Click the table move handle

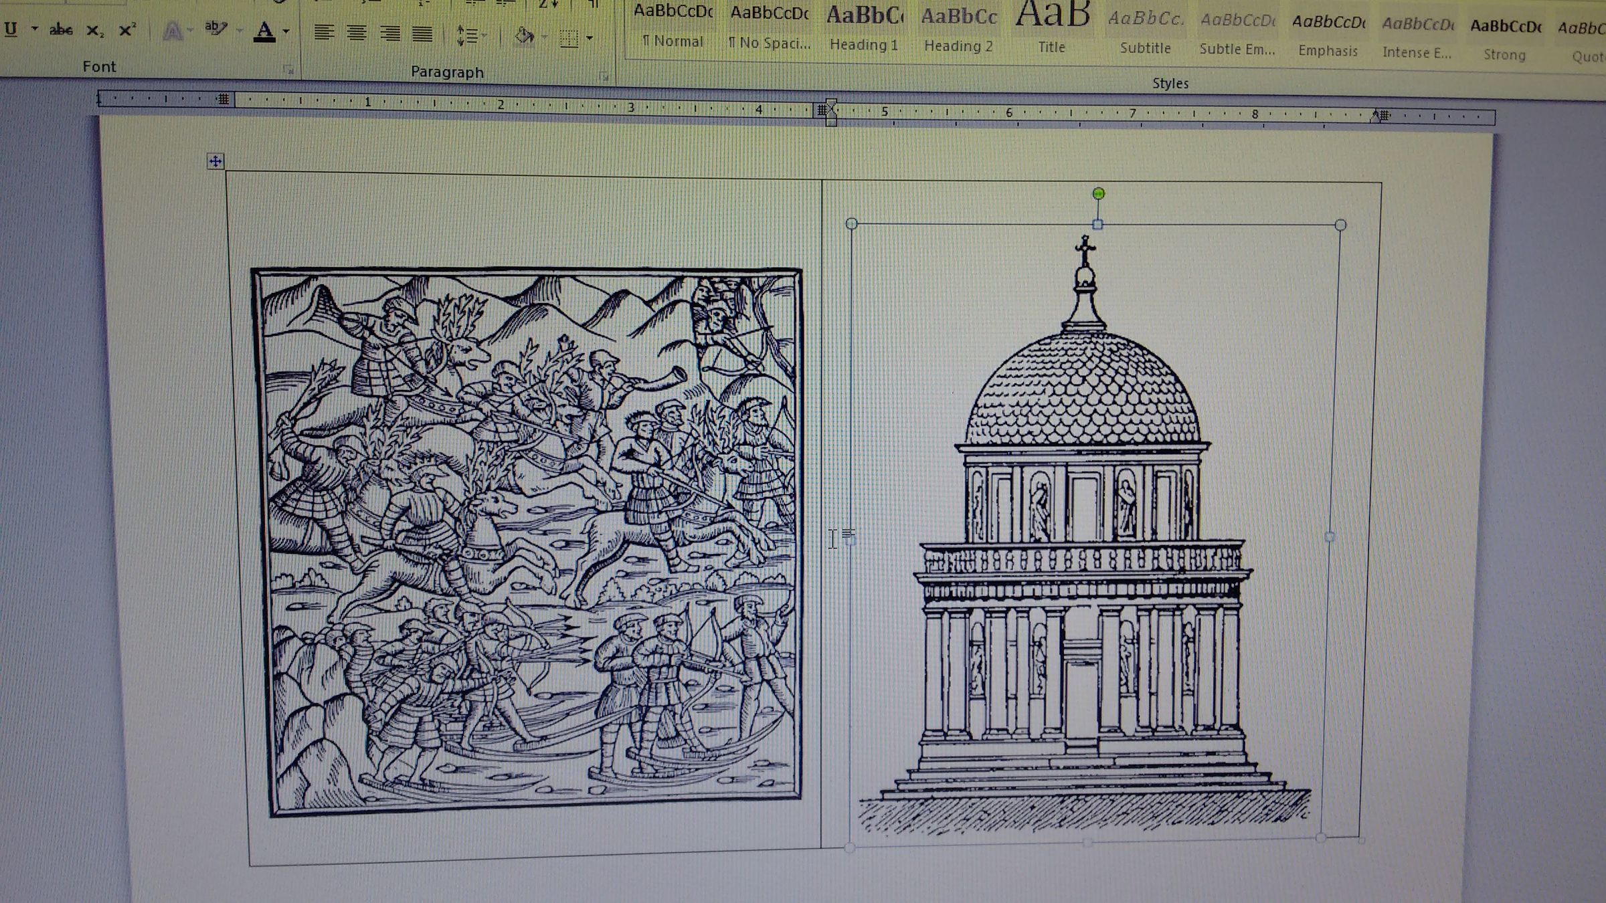click(x=215, y=161)
